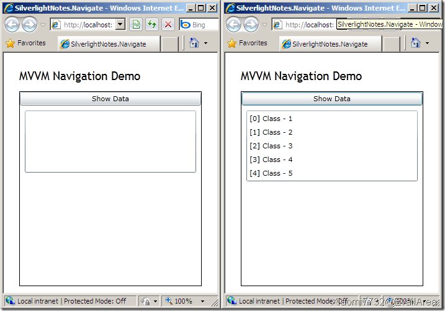Image resolution: width=445 pixels, height=311 pixels.
Task: Click the Favorites star in right window
Action: click(x=232, y=43)
